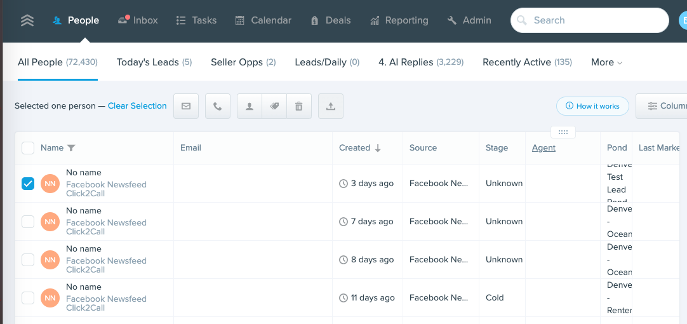The width and height of the screenshot is (687, 324).
Task: Grab the column drag handle above Agent
Action: 563,132
